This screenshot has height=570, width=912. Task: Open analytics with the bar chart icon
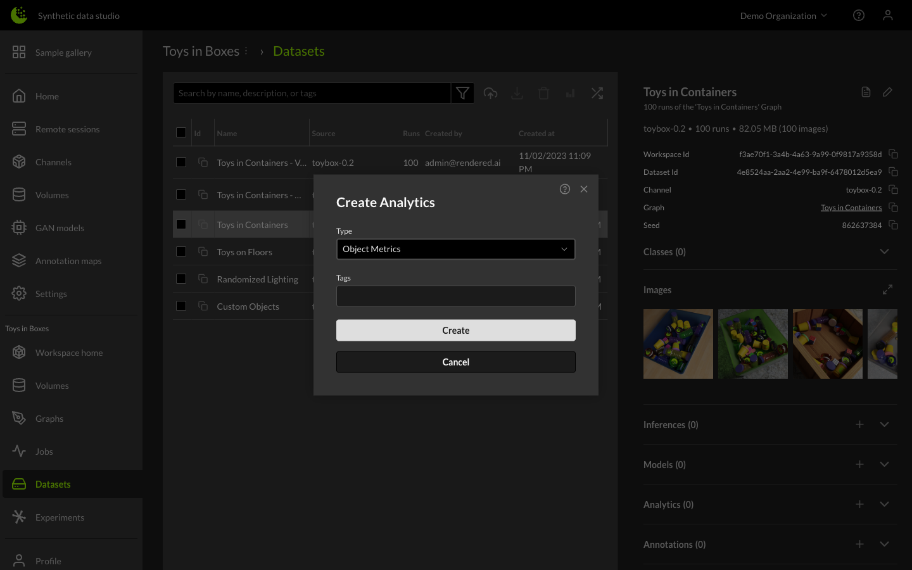(x=570, y=92)
